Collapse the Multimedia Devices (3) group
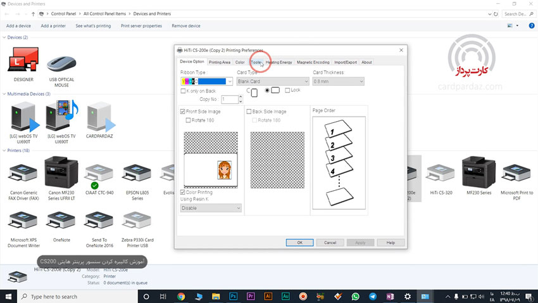The width and height of the screenshot is (538, 303). click(x=4, y=94)
